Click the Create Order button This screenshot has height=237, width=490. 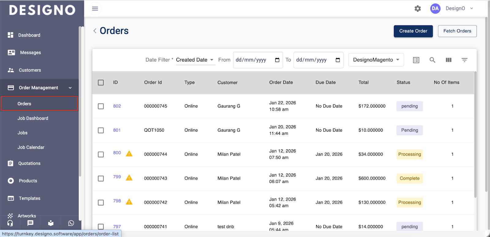tap(413, 31)
